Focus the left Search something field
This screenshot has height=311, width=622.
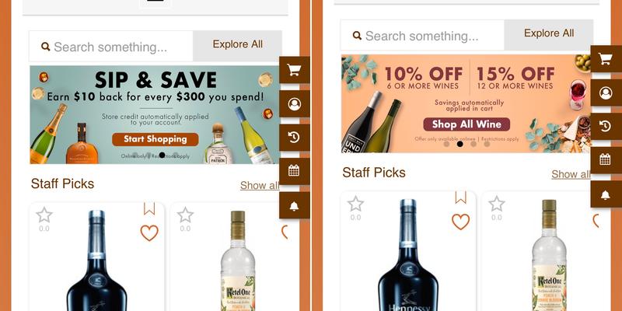coord(111,47)
